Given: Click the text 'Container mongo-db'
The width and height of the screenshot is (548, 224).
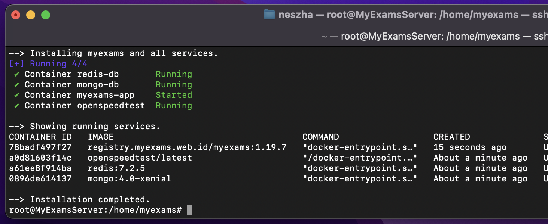Looking at the screenshot, I should point(72,85).
